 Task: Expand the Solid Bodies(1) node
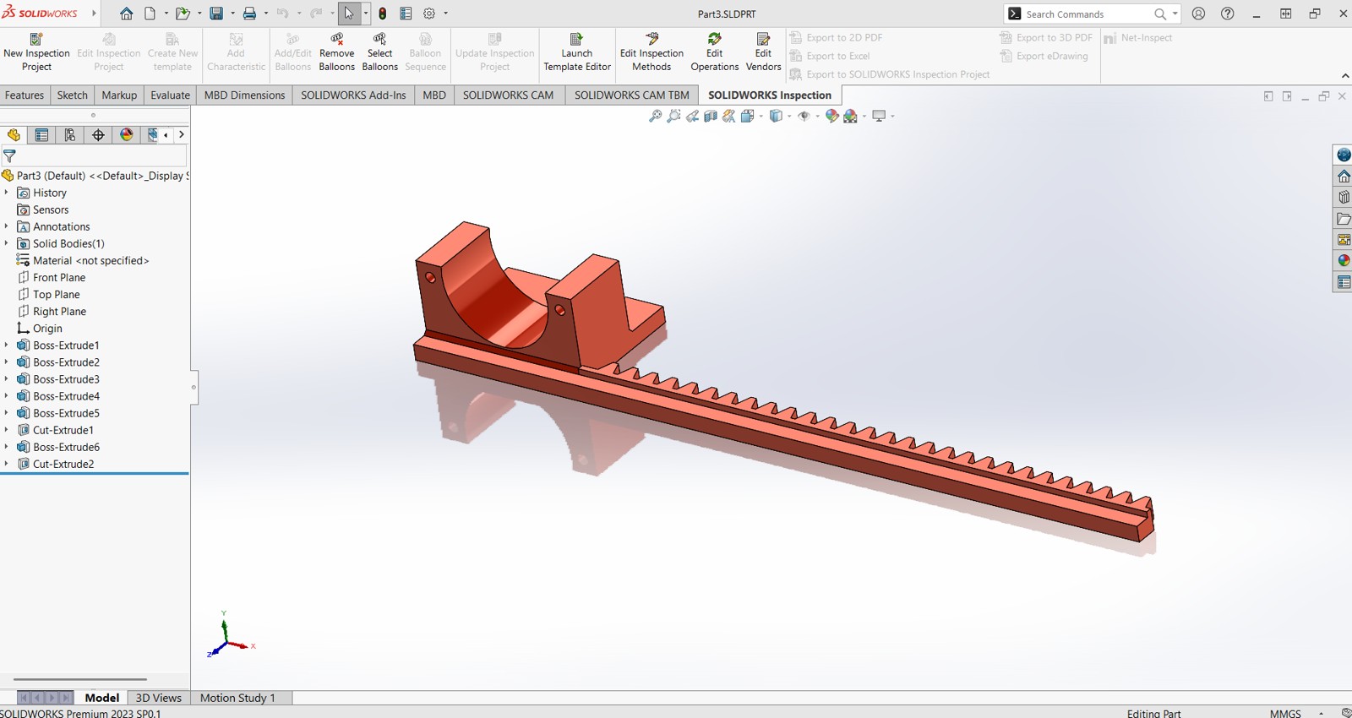(7, 243)
